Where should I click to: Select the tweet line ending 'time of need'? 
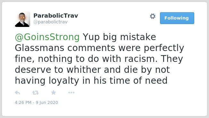point(91,81)
